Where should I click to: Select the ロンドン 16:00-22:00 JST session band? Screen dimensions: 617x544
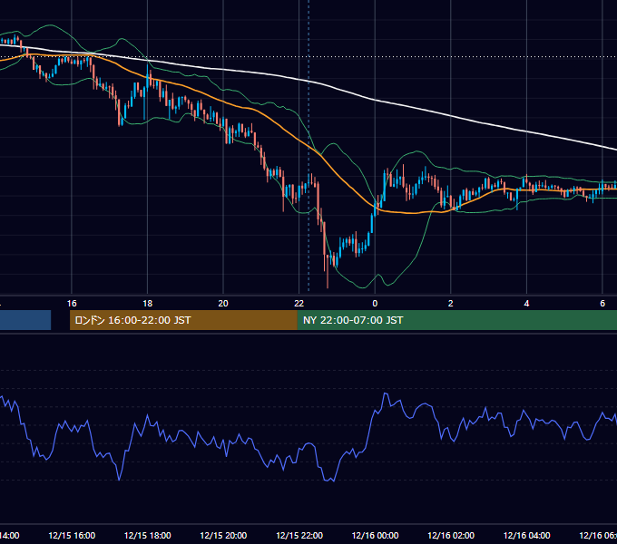pos(183,320)
